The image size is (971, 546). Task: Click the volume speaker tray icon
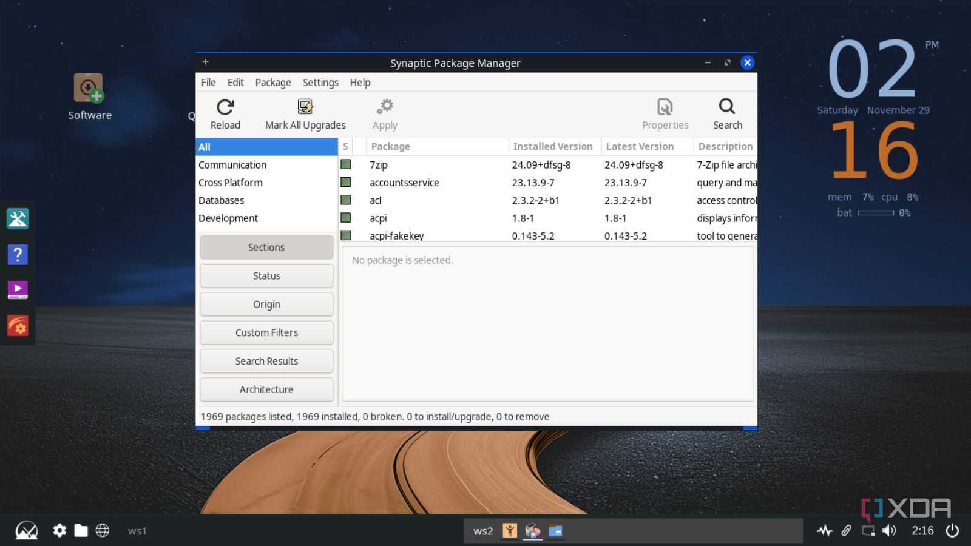pyautogui.click(x=889, y=531)
